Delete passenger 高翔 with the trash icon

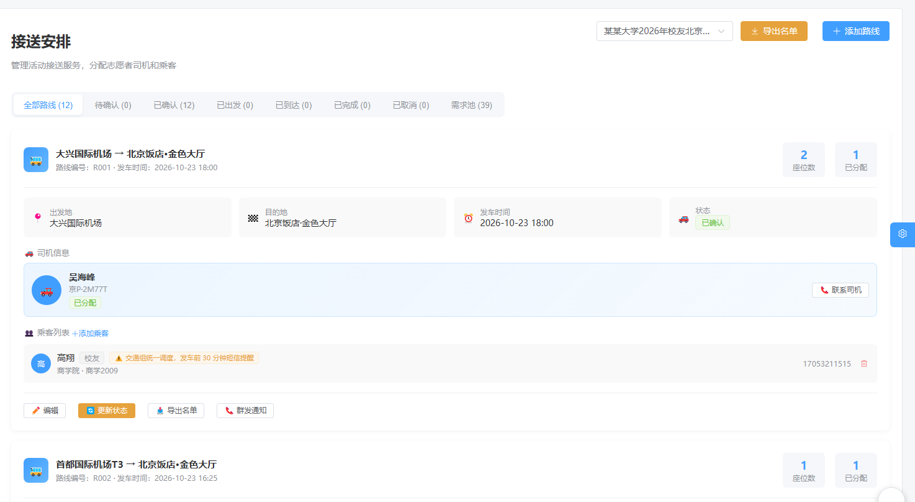(864, 363)
